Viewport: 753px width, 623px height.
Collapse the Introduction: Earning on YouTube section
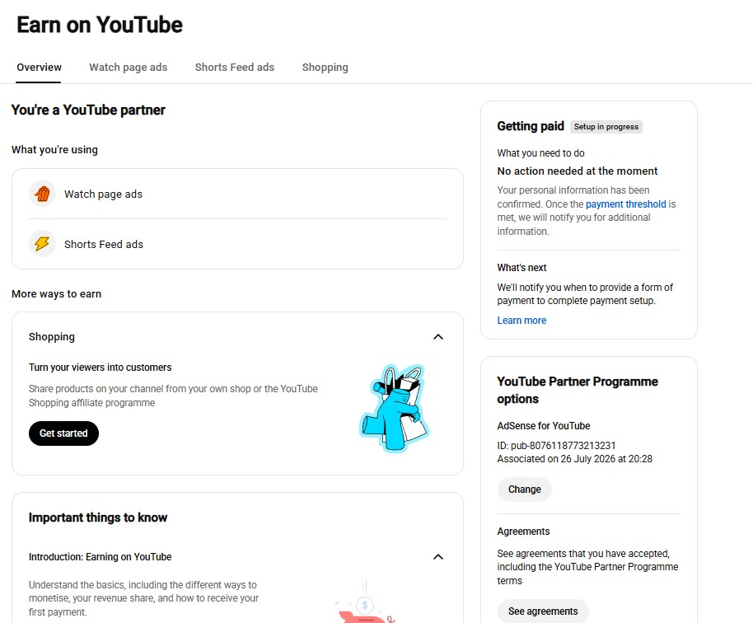click(x=438, y=557)
